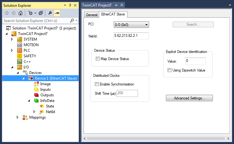Click the Collapse All icon

[41, 13]
